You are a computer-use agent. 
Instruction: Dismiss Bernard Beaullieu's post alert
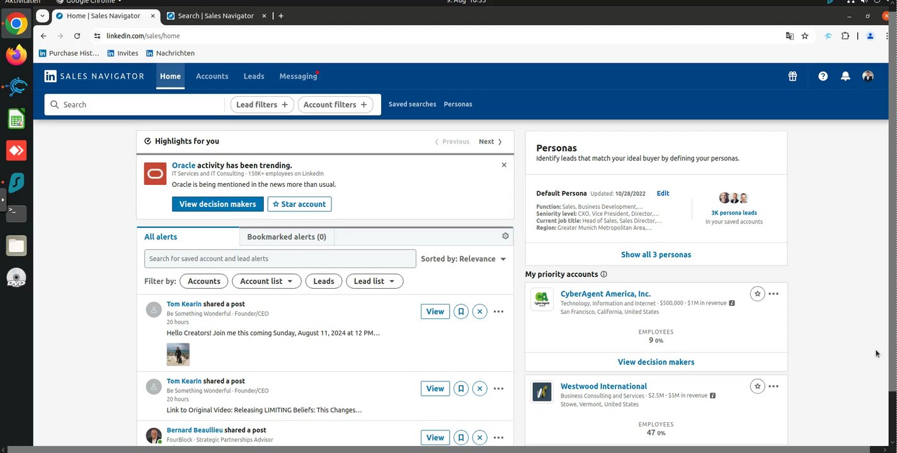(480, 438)
